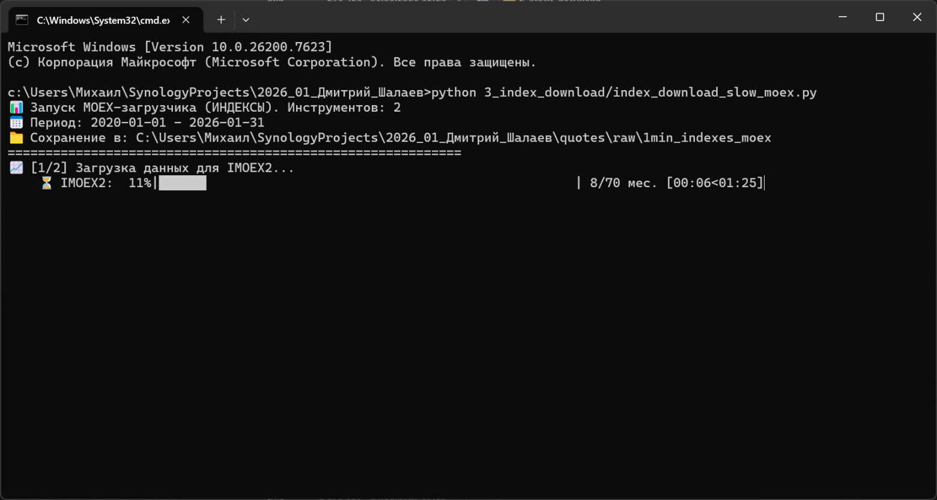937x500 pixels.
Task: Click the folder emoji beside Сохранение
Action: point(16,137)
